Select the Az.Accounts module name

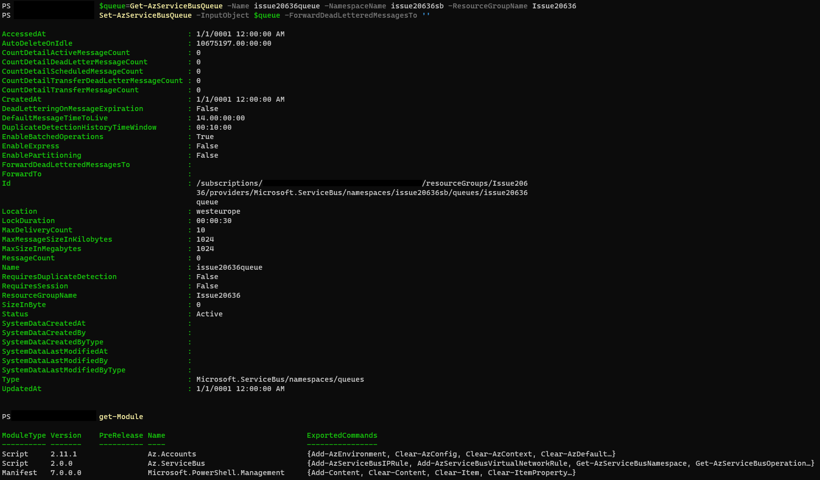click(171, 454)
